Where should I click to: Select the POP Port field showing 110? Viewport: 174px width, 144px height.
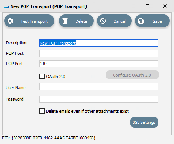(98, 64)
